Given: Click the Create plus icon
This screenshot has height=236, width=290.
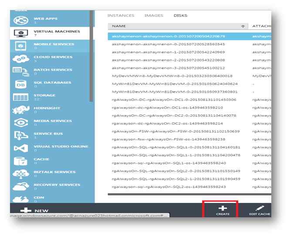Looking at the screenshot, I should 223,208.
